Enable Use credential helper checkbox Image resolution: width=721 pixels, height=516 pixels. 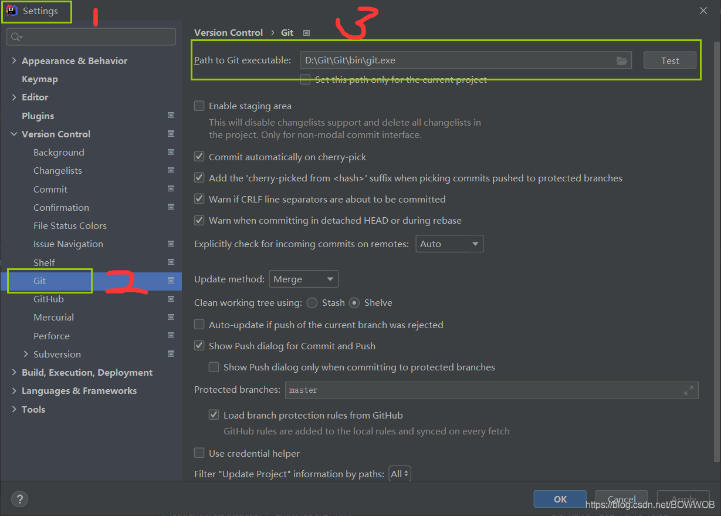click(x=199, y=453)
